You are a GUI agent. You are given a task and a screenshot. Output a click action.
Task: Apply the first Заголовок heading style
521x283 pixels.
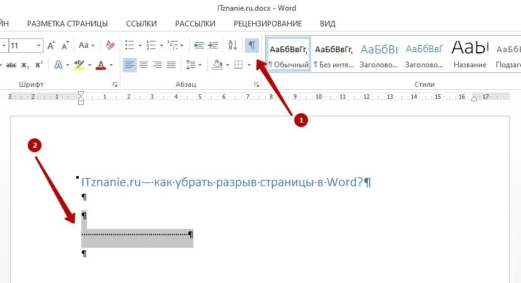(x=379, y=54)
